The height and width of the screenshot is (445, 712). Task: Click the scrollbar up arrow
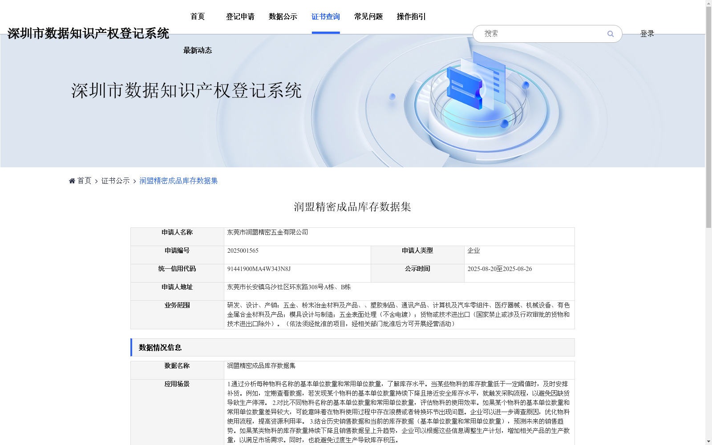[708, 3]
